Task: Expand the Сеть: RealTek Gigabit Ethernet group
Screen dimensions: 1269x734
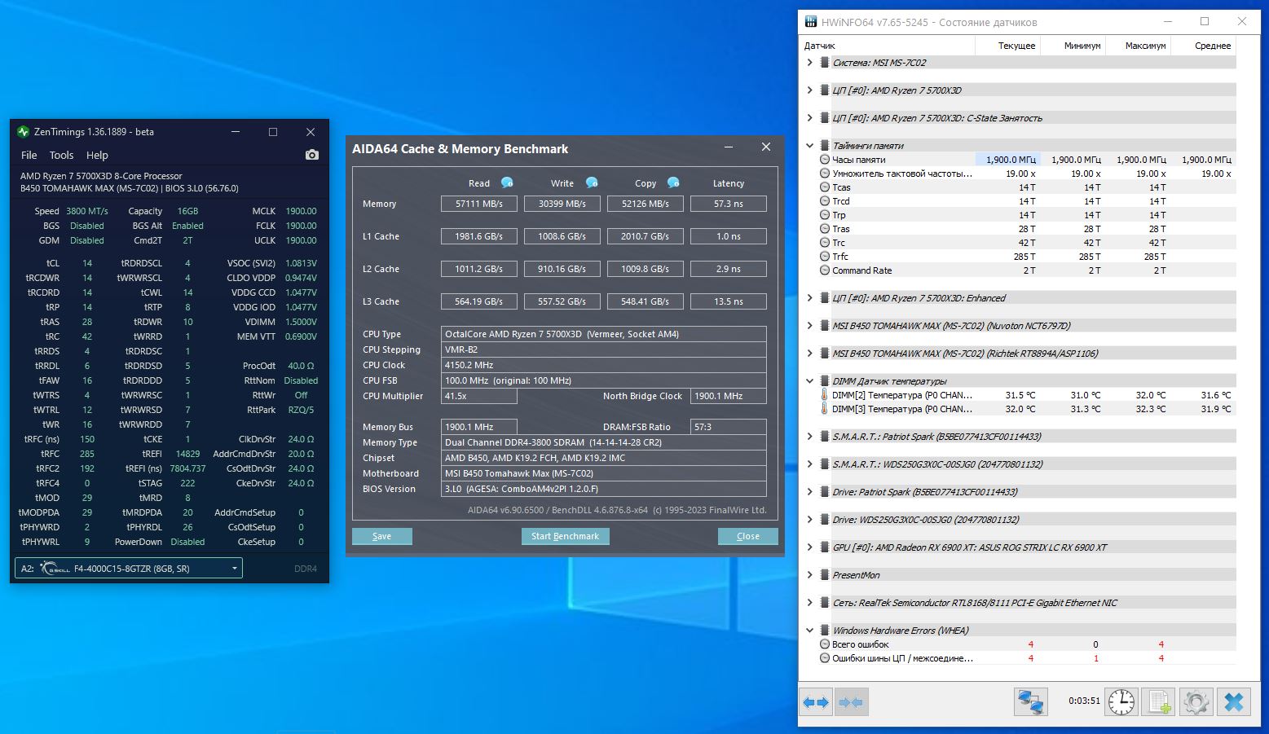Action: (x=809, y=603)
